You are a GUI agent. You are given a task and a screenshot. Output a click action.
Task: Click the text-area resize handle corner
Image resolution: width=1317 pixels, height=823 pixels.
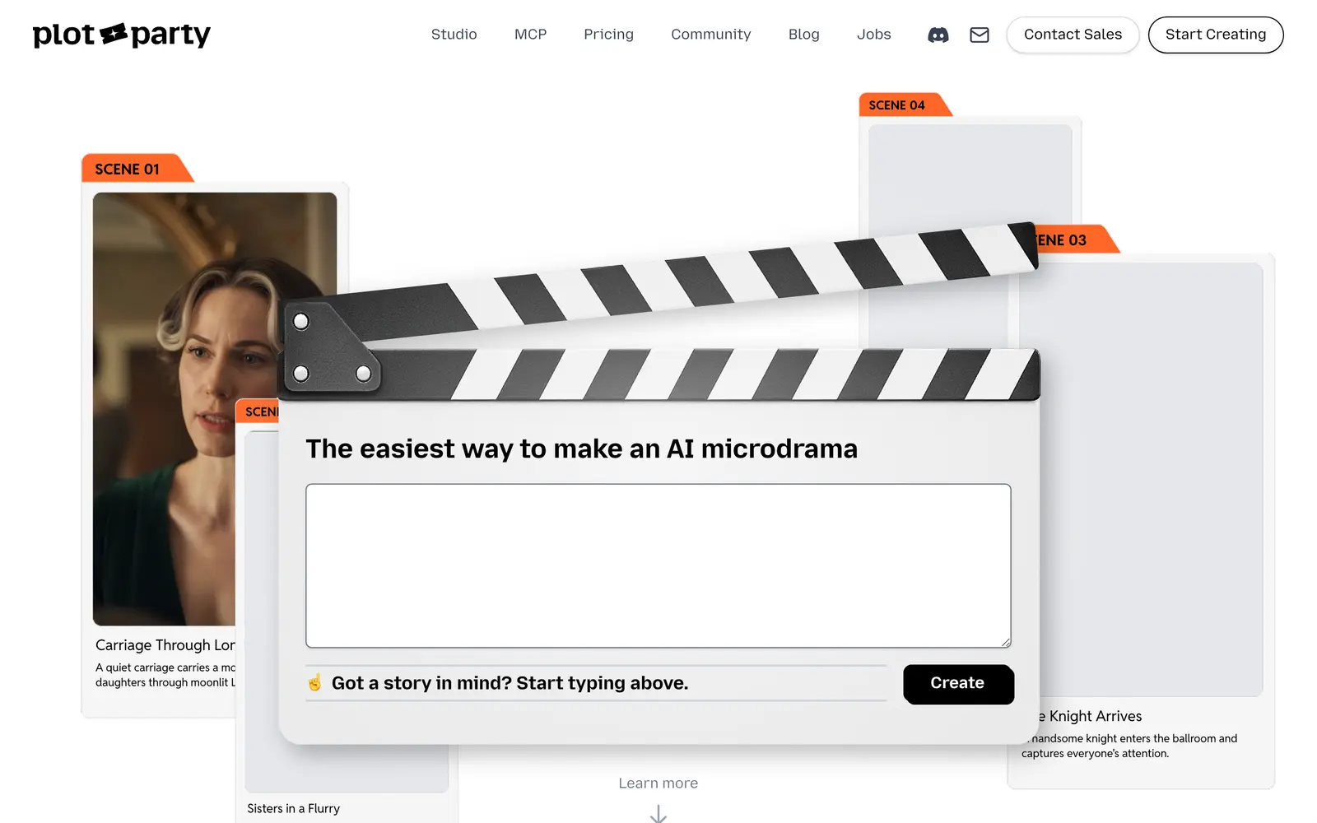1005,642
